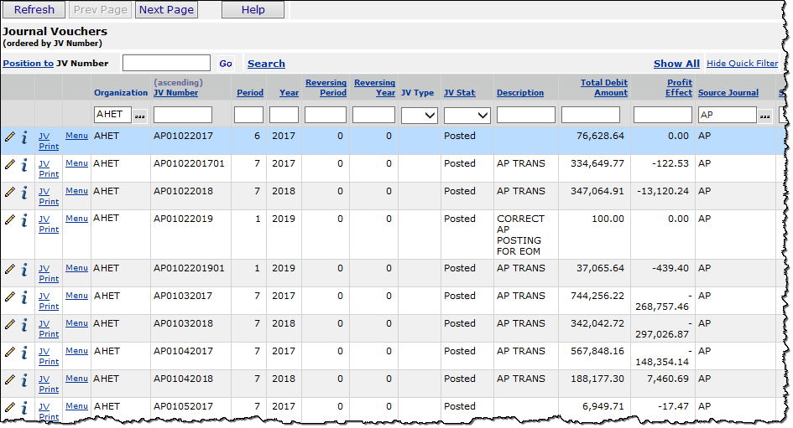Click pencil icon for AP01042018 row
This screenshot has height=428, width=793.
click(10, 380)
